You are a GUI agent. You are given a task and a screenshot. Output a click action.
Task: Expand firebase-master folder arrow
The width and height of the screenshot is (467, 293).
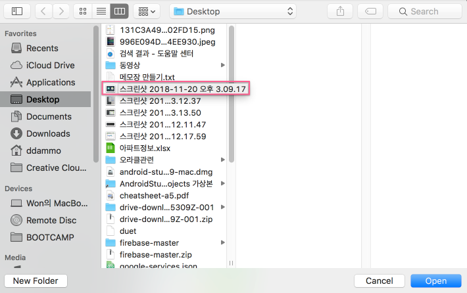[222, 242]
